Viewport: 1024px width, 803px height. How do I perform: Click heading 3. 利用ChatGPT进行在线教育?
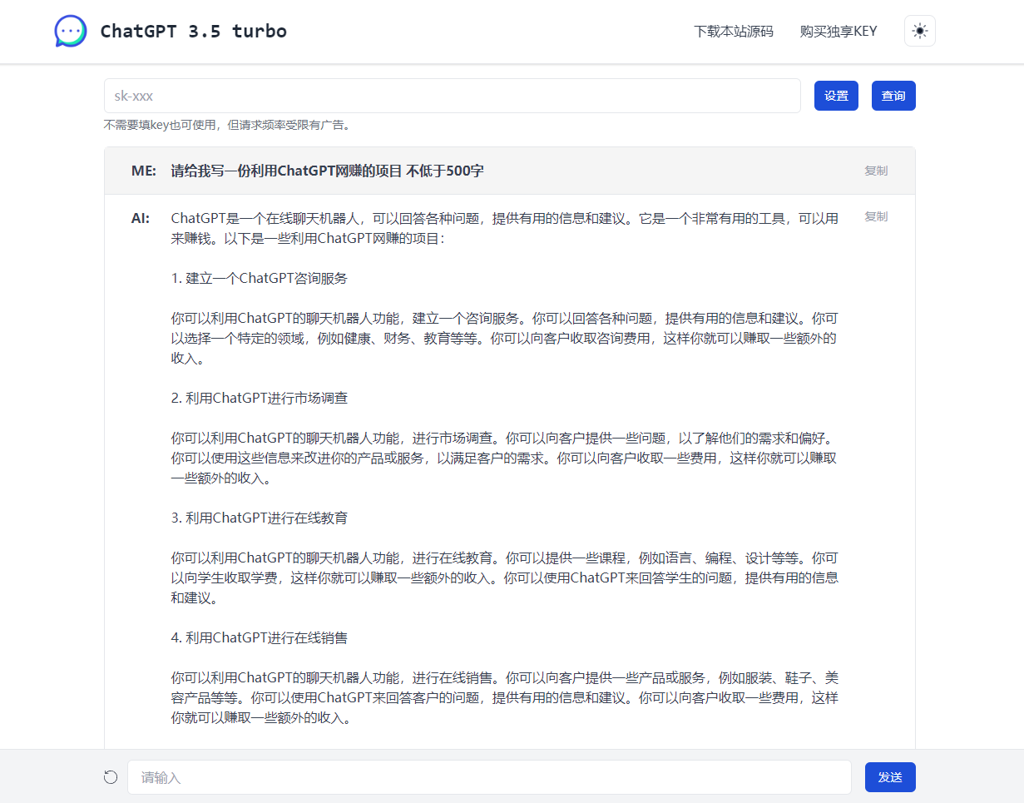coord(259,518)
